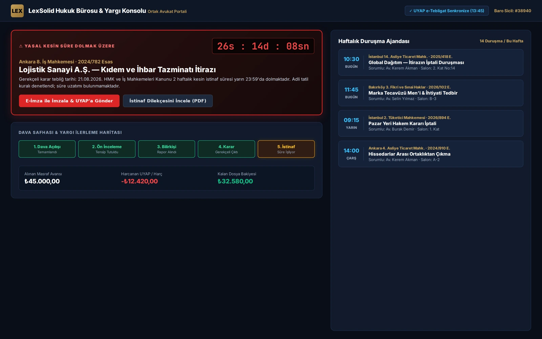This screenshot has width=542, height=339.
Task: Click the LexSolid Hukuk Bürosu title
Action: click(x=87, y=11)
